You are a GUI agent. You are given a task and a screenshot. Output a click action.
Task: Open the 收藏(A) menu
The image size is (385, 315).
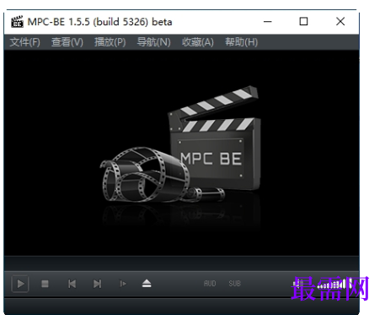tap(198, 42)
